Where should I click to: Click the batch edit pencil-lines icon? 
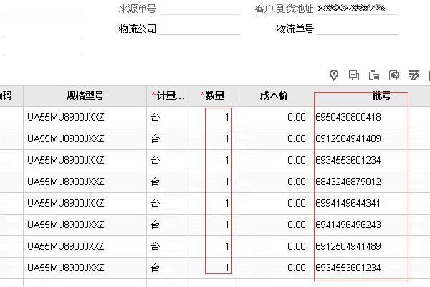tap(414, 75)
